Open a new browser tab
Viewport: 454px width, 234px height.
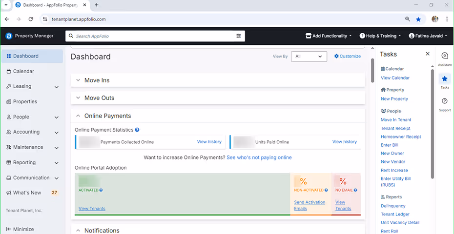point(97,5)
